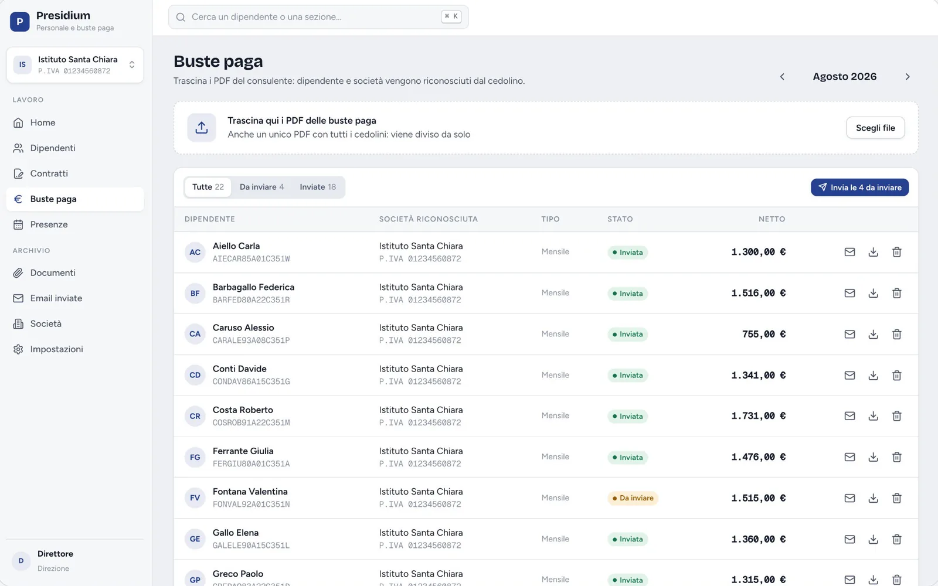This screenshot has width=938, height=586.
Task: Email Costa Roberto's payslip
Action: pyautogui.click(x=849, y=416)
